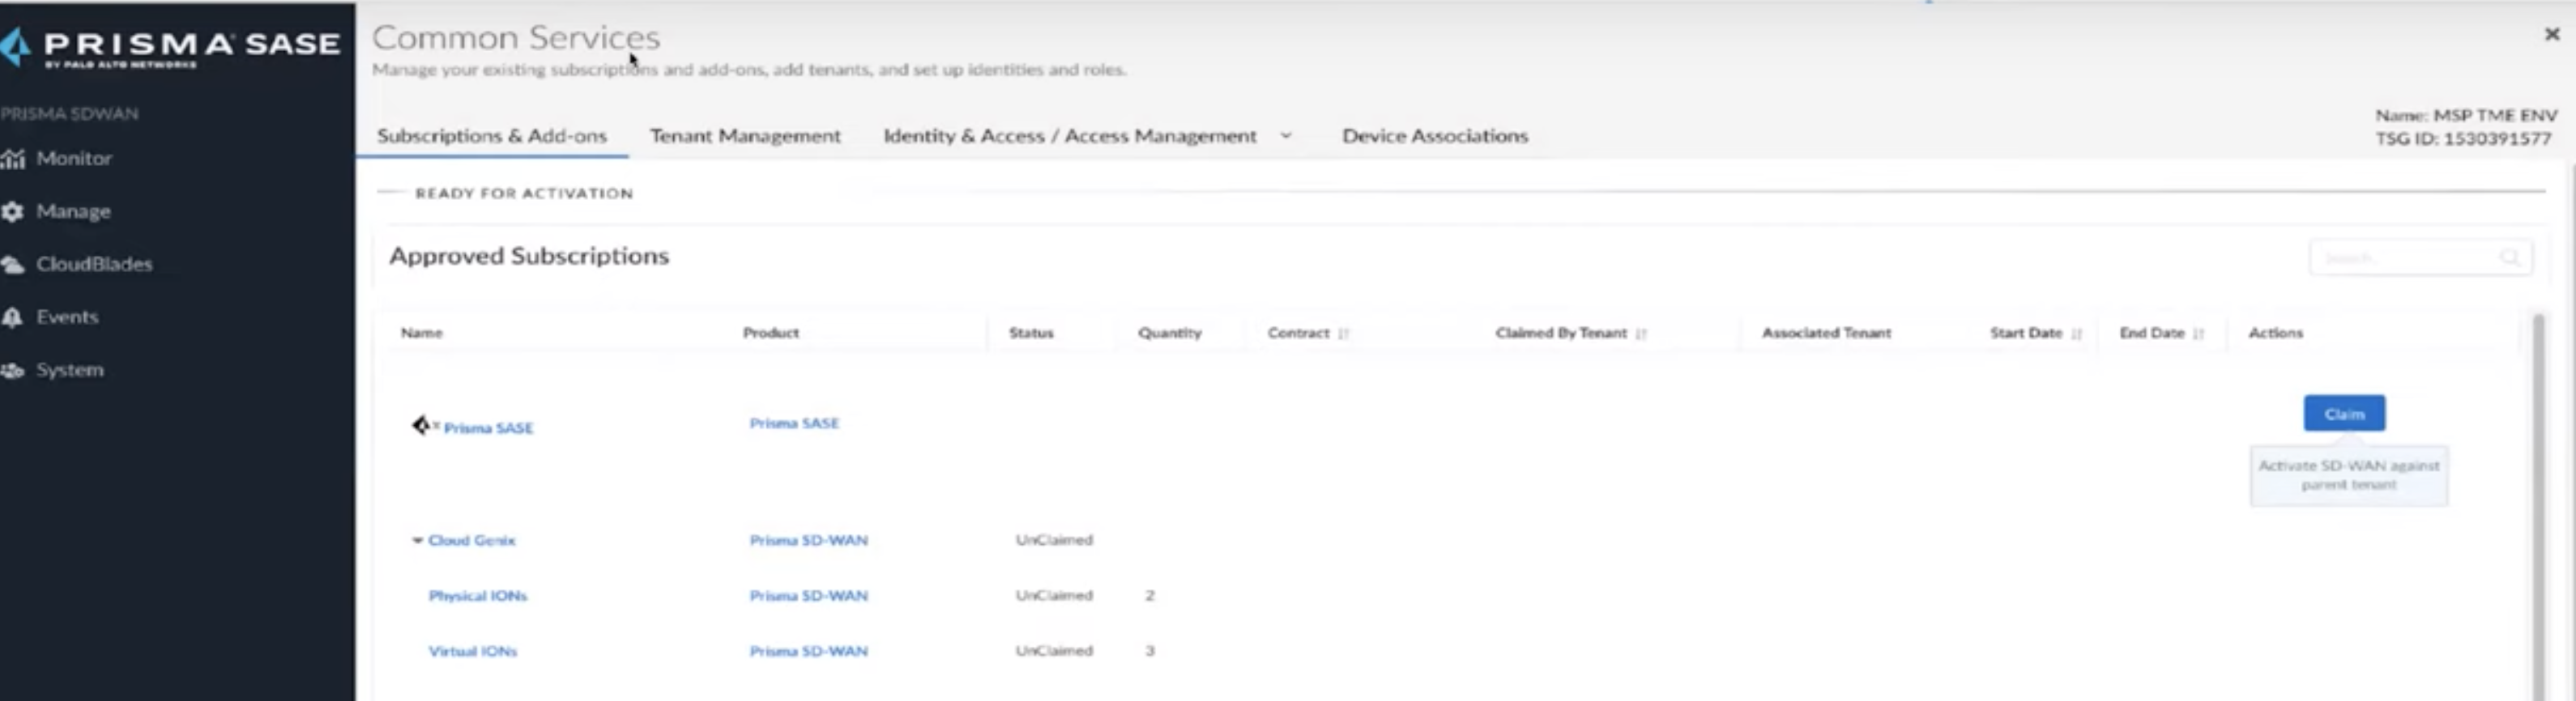
Task: Click the Approved Subscriptions heading
Action: pos(529,257)
